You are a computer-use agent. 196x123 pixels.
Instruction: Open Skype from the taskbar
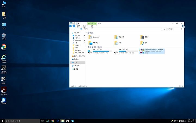click(72, 121)
